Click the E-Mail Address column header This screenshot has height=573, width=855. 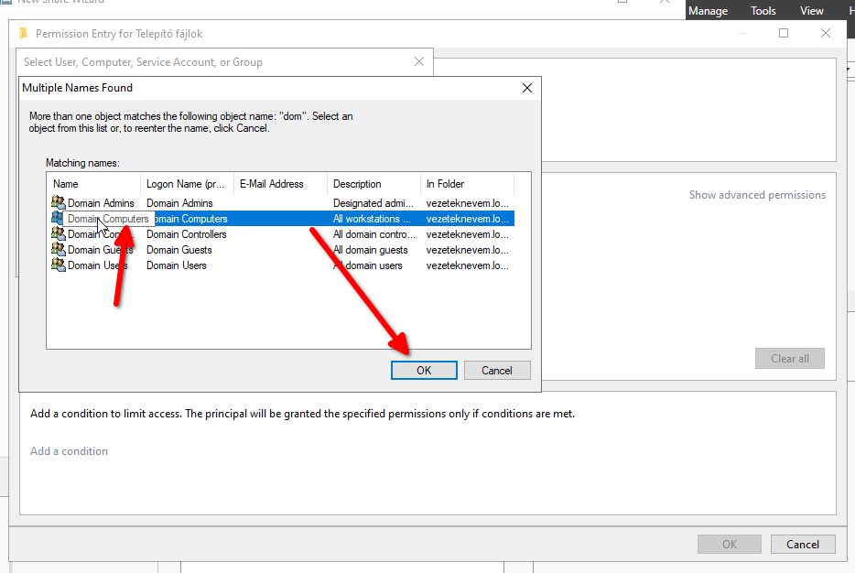click(x=279, y=184)
